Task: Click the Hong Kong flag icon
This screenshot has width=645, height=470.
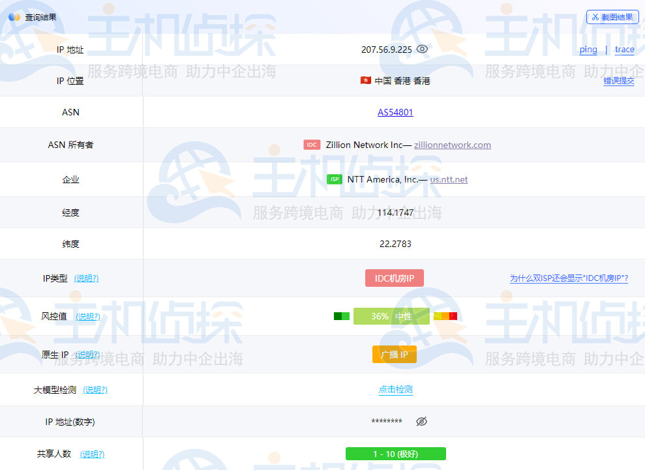Action: 365,81
